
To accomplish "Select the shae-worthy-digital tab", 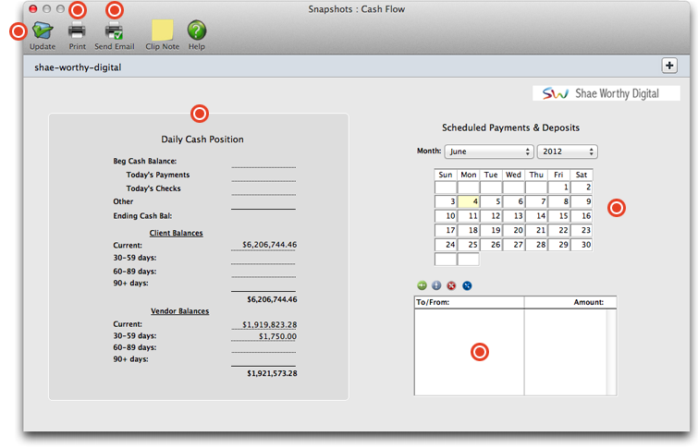I will (78, 67).
